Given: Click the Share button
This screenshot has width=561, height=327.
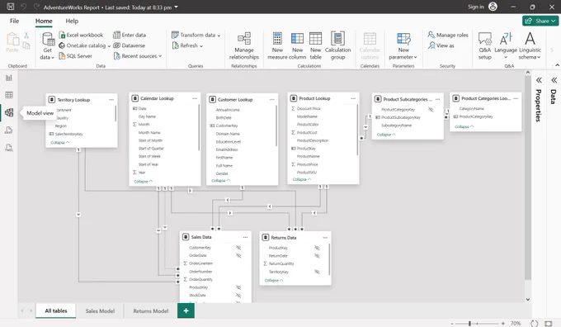Looking at the screenshot, I should tap(540, 21).
